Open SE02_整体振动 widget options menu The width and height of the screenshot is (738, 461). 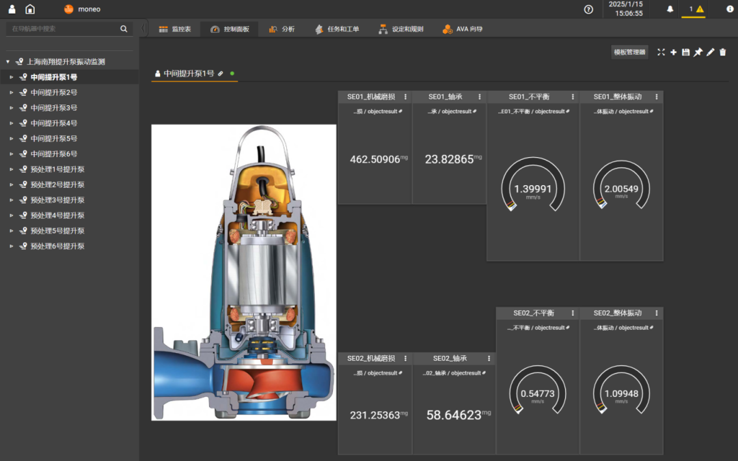pyautogui.click(x=657, y=313)
